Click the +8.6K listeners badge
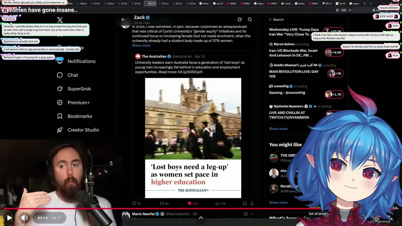402x226 pixels. pos(334,52)
